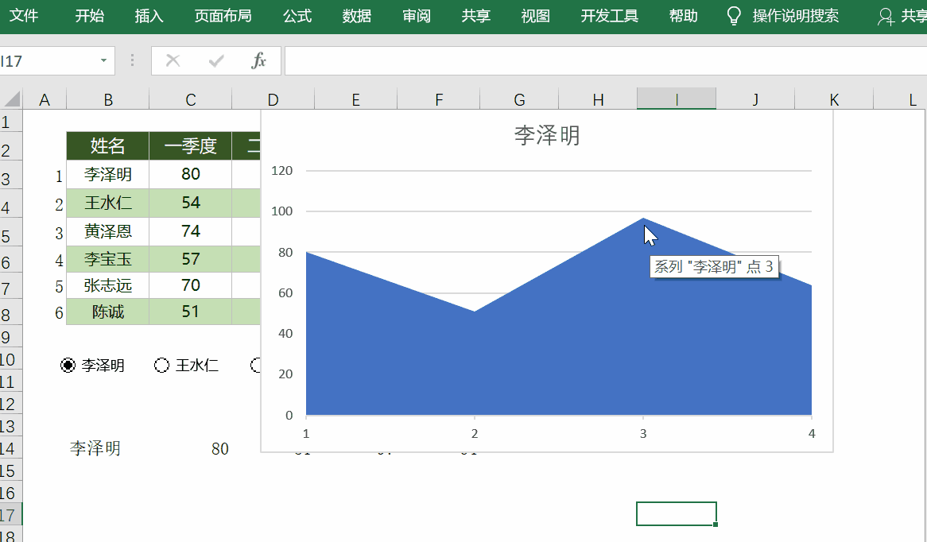Viewport: 927px width, 542px height.
Task: Click the horizontal axis label 2
Action: click(x=474, y=433)
